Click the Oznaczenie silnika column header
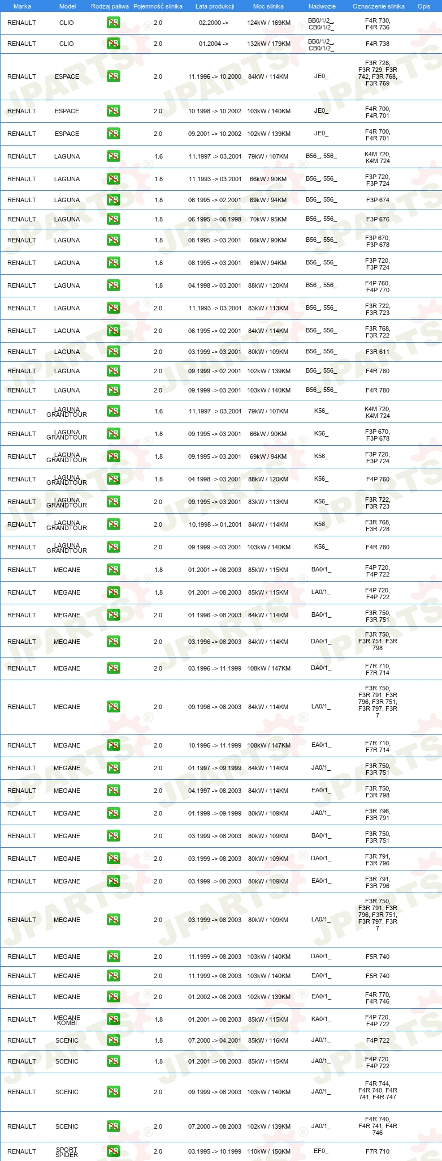The width and height of the screenshot is (442, 1161). point(378,6)
